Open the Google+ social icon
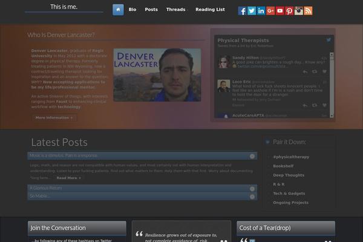363x242 pixels. click(x=270, y=11)
